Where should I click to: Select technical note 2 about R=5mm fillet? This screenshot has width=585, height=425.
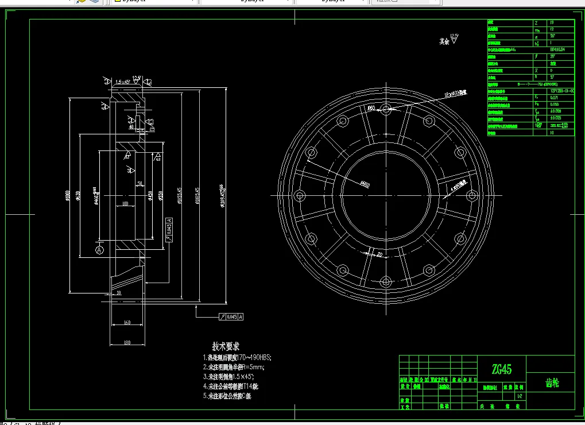pyautogui.click(x=234, y=367)
